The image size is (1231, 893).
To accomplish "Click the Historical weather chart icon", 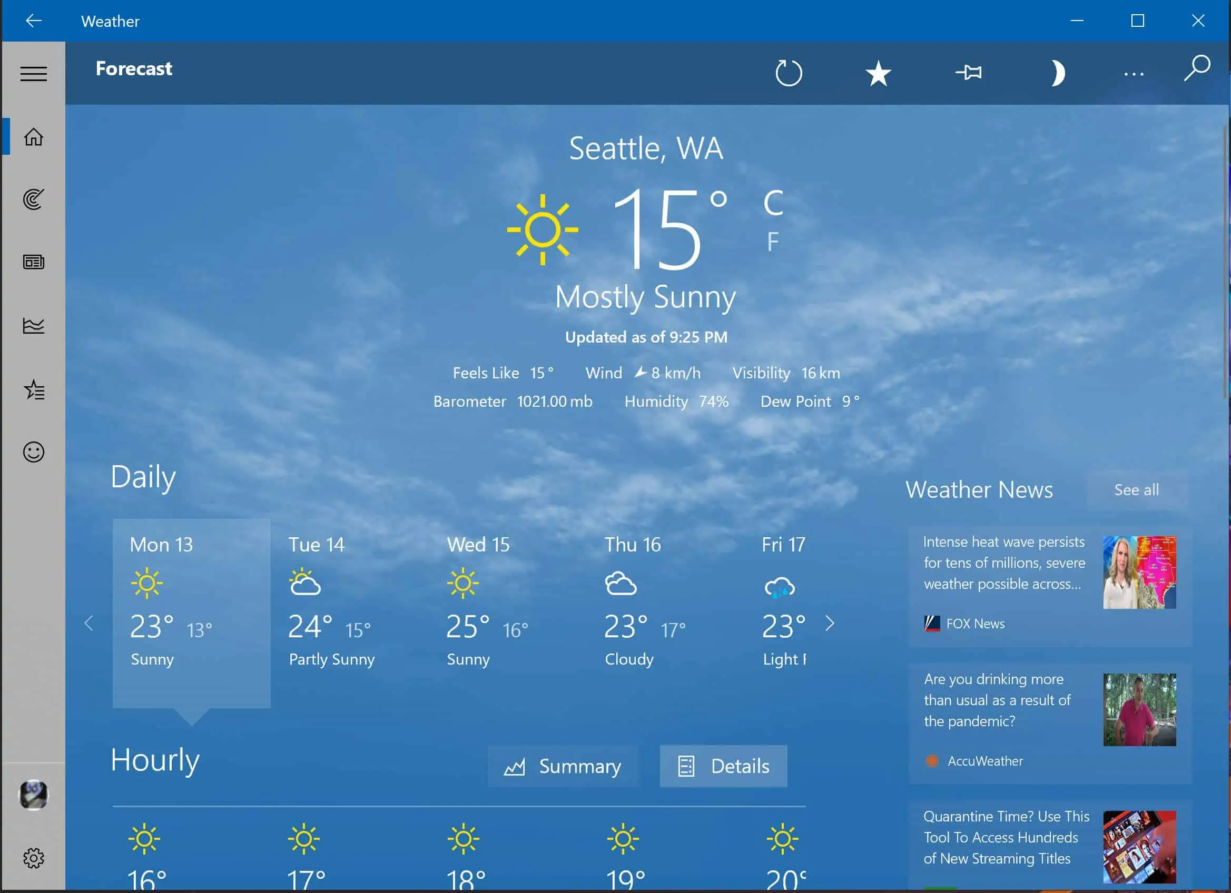I will tap(34, 326).
